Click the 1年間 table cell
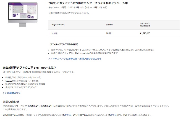181x121 pixels. point(108,33)
